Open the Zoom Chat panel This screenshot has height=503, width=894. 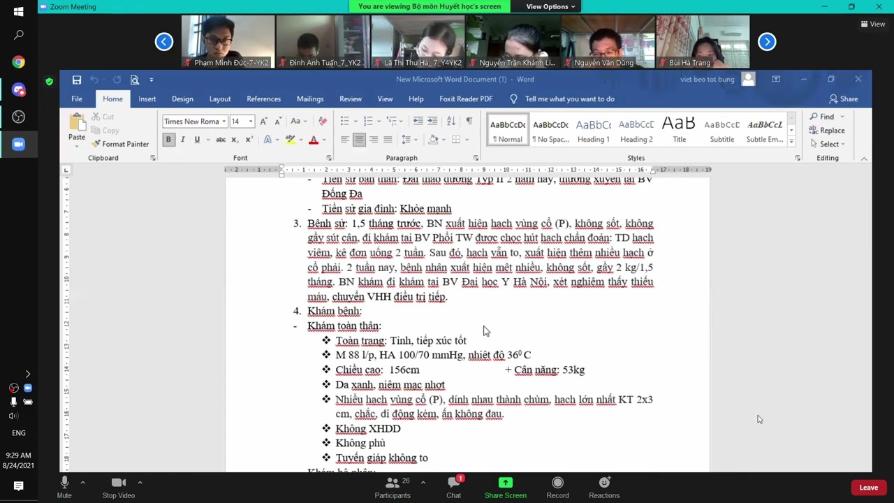tap(454, 487)
